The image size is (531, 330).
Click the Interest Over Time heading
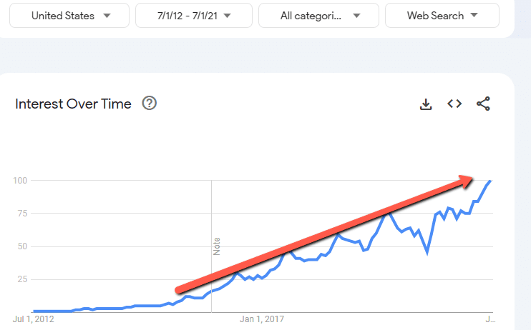point(73,104)
